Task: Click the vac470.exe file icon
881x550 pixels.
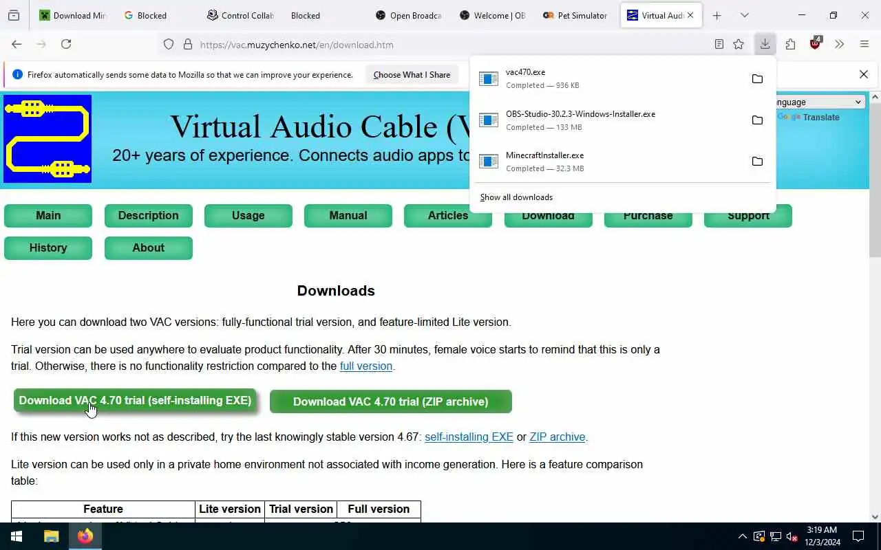Action: [x=489, y=79]
